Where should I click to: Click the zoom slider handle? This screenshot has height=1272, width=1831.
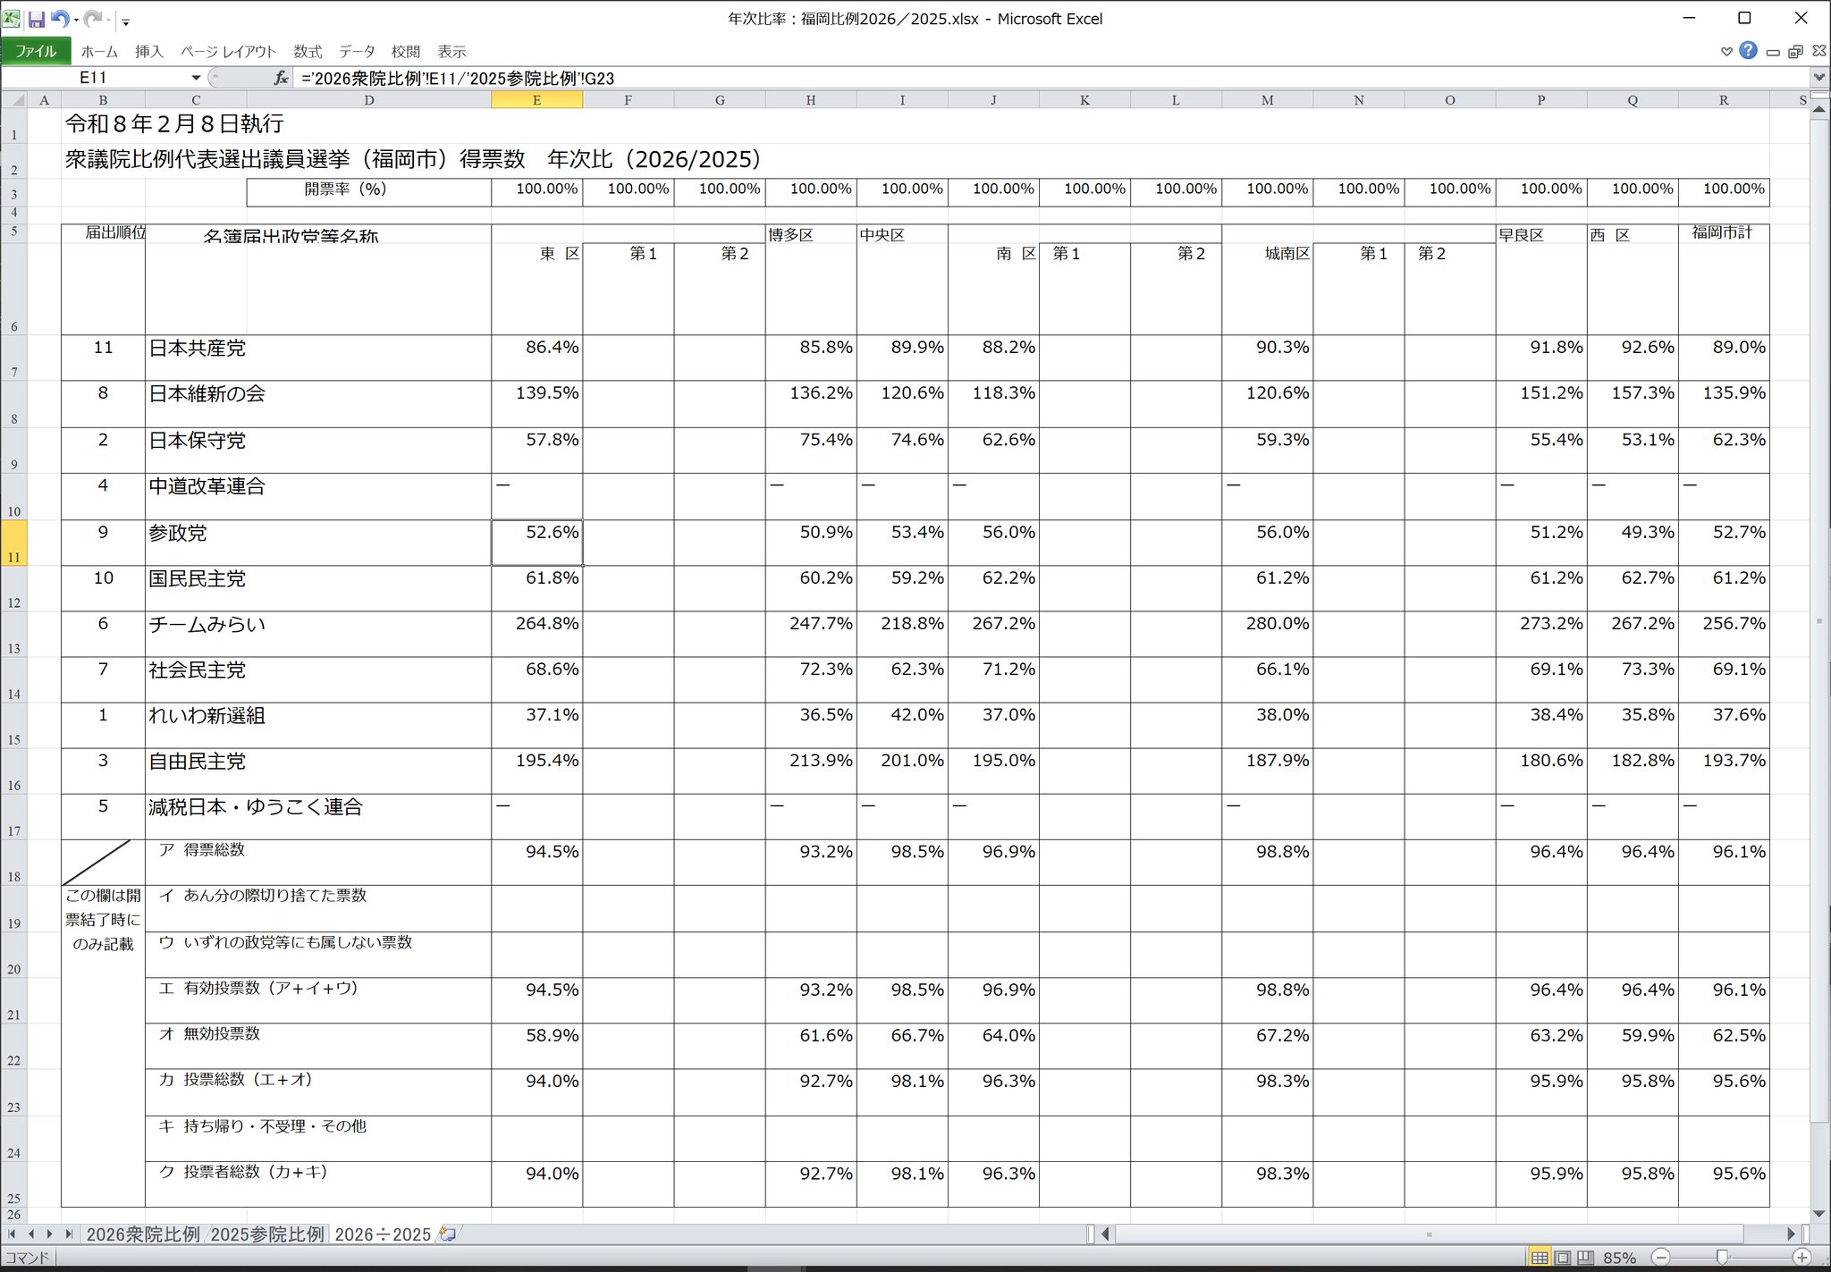click(x=1722, y=1257)
